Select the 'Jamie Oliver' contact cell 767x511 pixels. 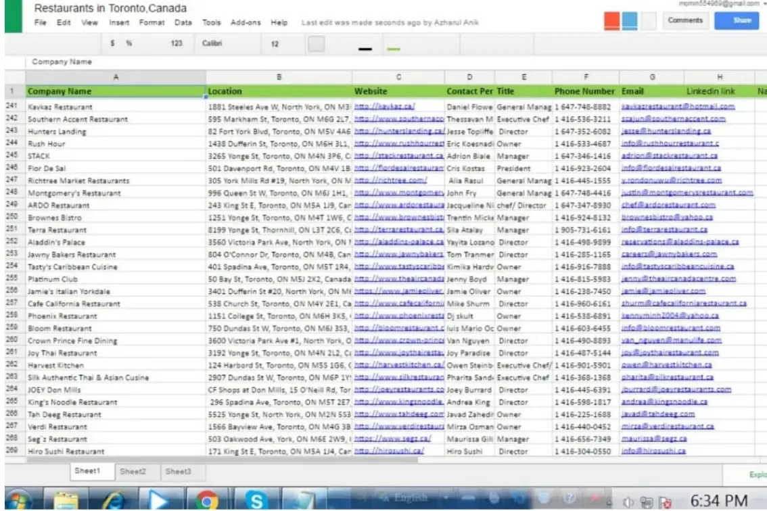pyautogui.click(x=469, y=291)
